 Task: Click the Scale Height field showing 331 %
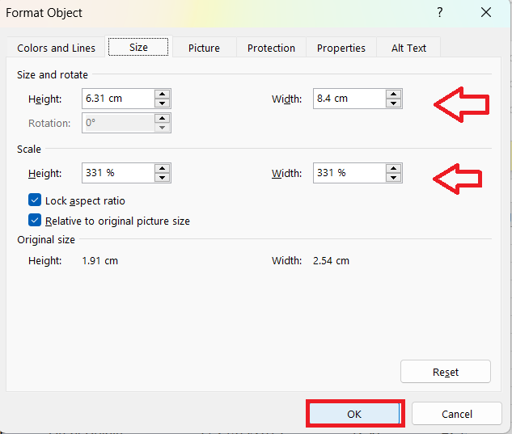coord(118,173)
